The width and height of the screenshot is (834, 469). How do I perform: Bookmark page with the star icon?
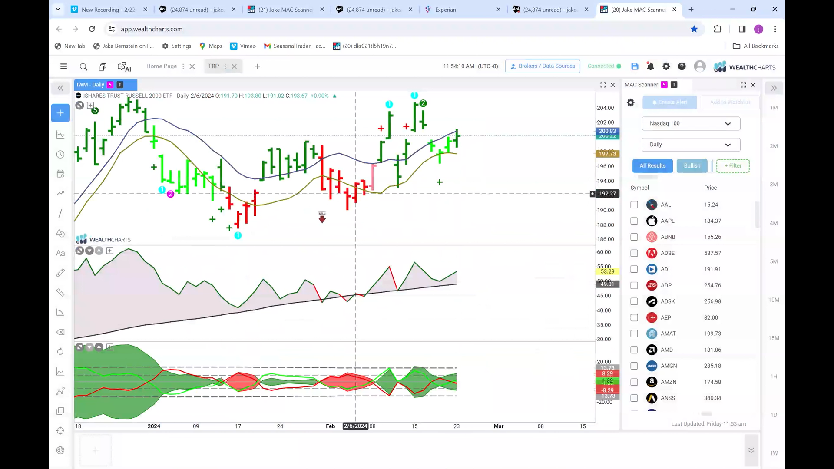point(694,29)
